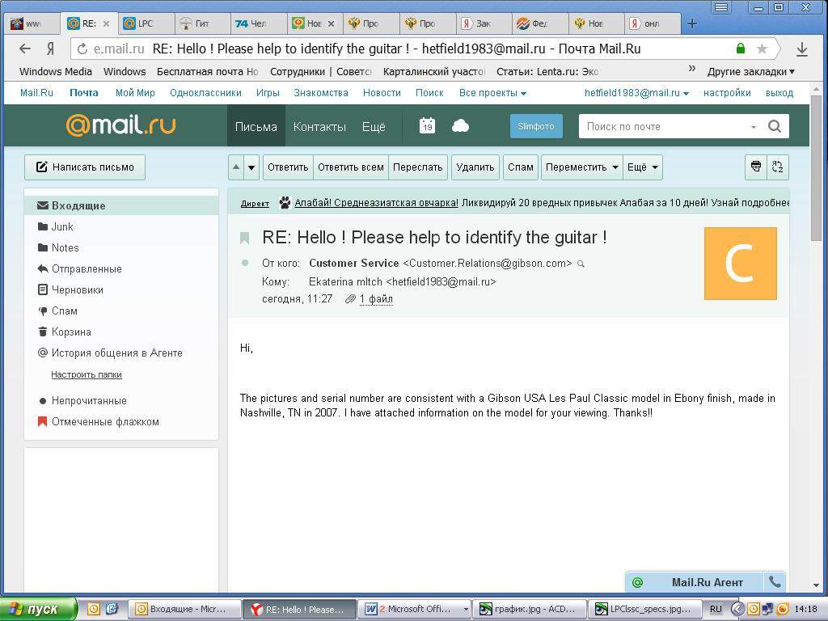Click the browser back arrow
Image resolution: width=828 pixels, height=621 pixels.
[25, 49]
